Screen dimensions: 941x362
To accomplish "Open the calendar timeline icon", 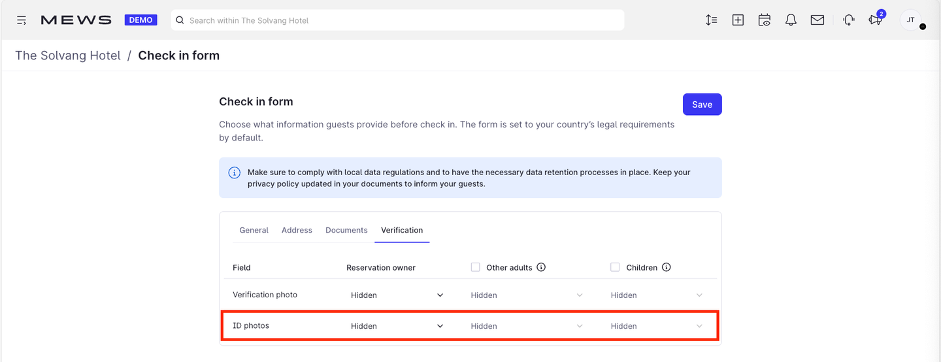I will point(765,20).
